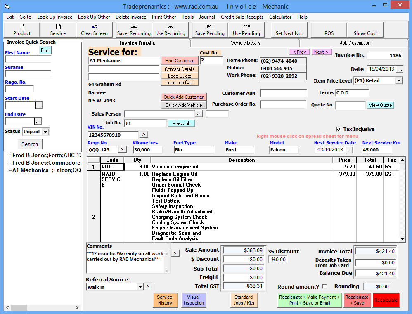Launch POS from the toolbar
This screenshot has width=412, height=314.
point(328,30)
